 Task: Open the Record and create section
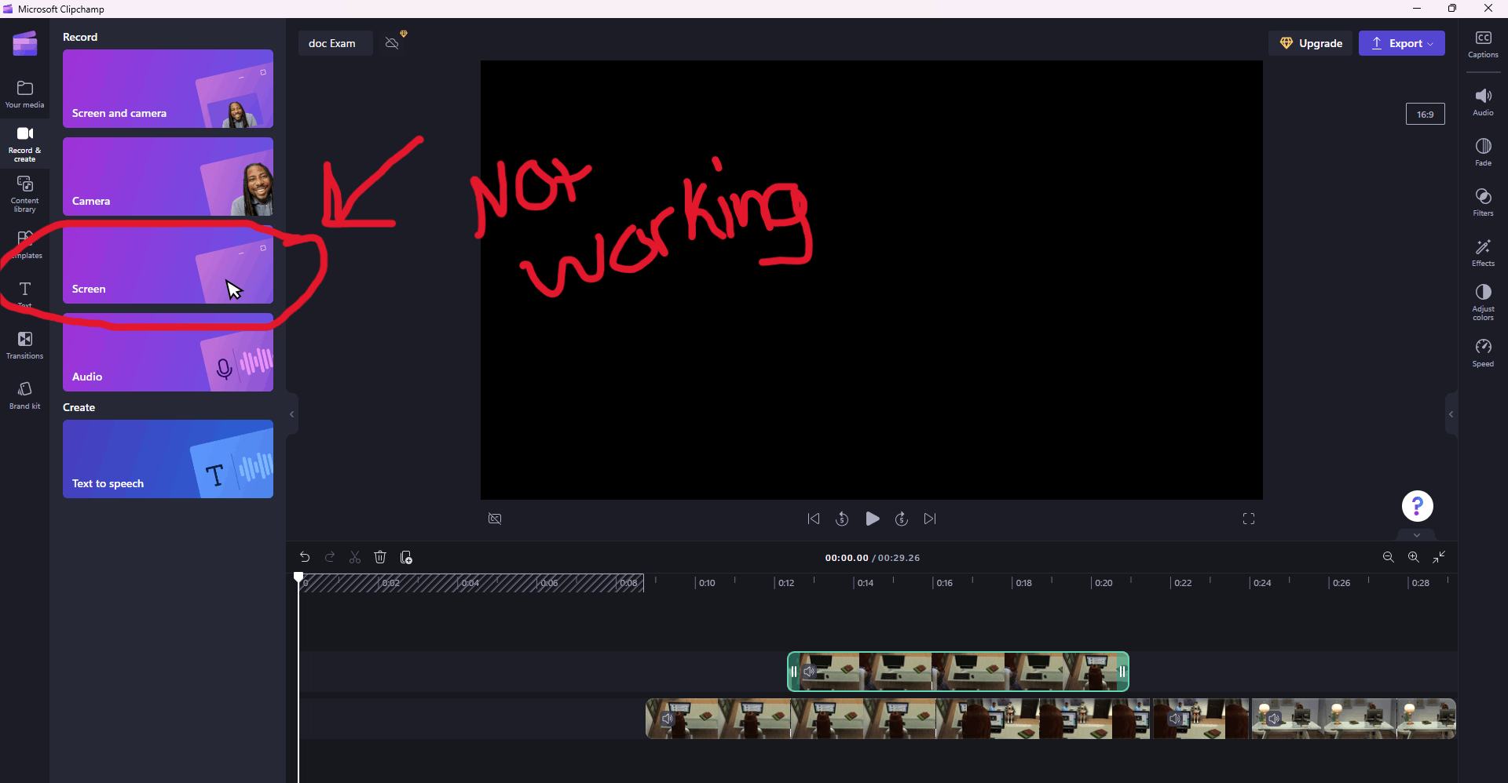(x=24, y=144)
